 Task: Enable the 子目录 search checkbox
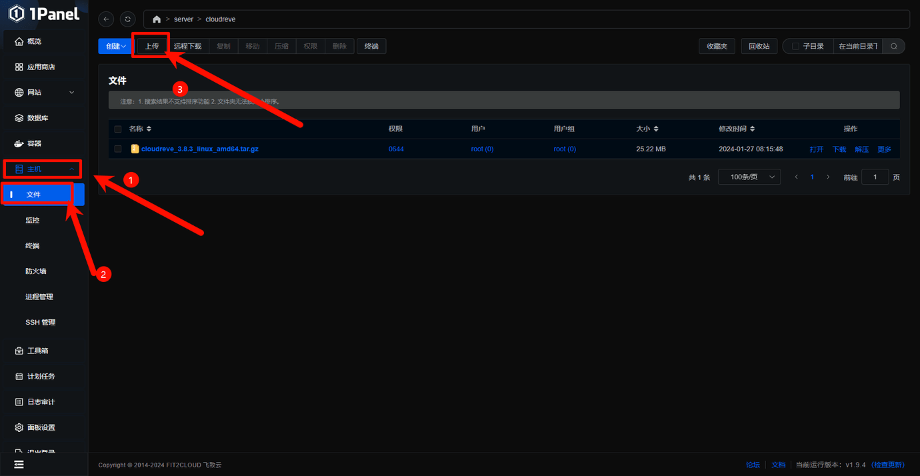point(795,47)
